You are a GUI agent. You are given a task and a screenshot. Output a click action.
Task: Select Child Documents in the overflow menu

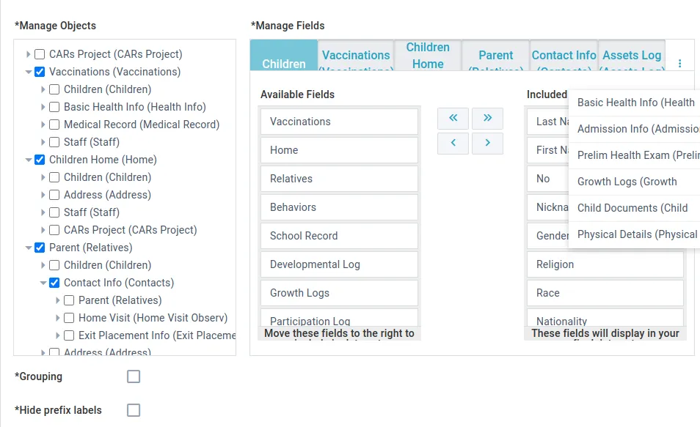(x=632, y=208)
